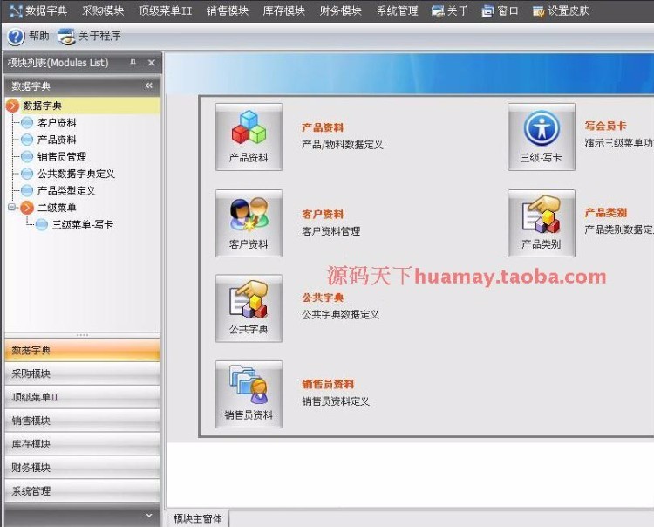This screenshot has height=527, width=654.
Task: Open the 公共字典 module tile icon
Action: click(249, 308)
